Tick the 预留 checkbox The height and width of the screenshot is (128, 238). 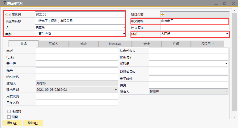coord(9,117)
